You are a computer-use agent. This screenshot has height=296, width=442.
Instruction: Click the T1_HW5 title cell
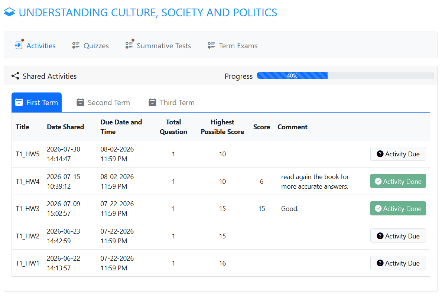[x=27, y=154]
